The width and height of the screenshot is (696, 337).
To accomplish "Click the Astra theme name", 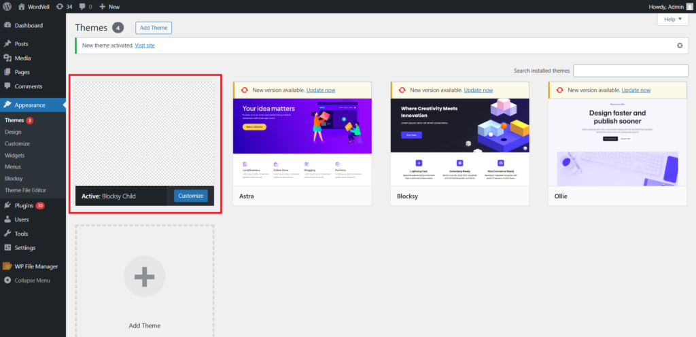I will coord(246,196).
